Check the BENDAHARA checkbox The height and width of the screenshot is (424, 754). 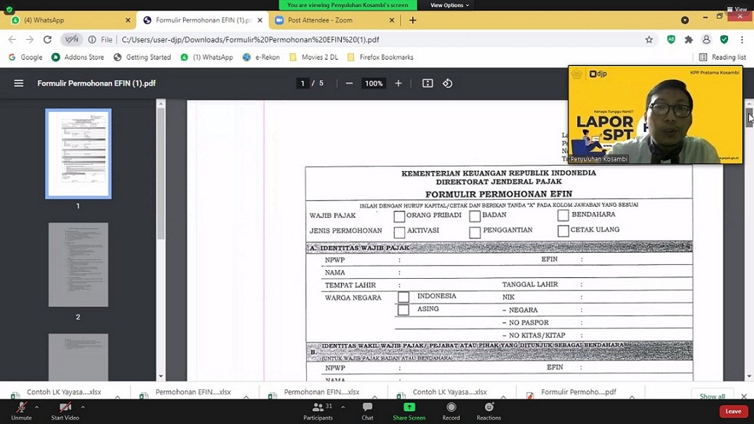point(563,216)
